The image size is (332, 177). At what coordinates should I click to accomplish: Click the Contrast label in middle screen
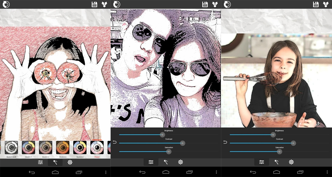[x=169, y=139]
